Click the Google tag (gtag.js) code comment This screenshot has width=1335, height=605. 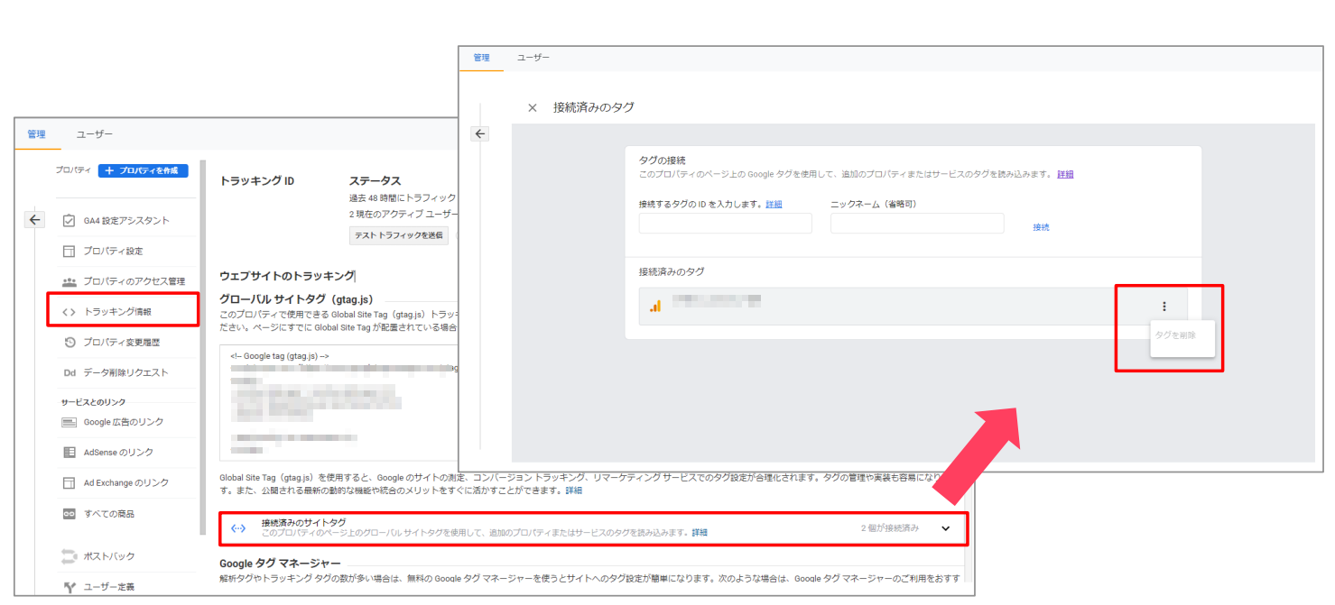tap(279, 356)
